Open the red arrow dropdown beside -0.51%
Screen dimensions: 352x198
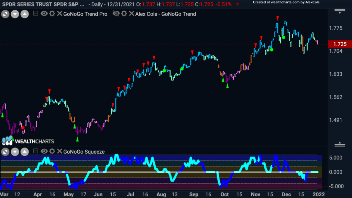pos(238,4)
